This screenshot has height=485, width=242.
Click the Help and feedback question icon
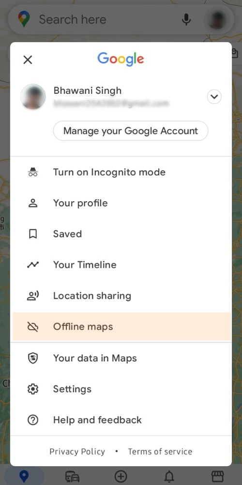pyautogui.click(x=33, y=420)
